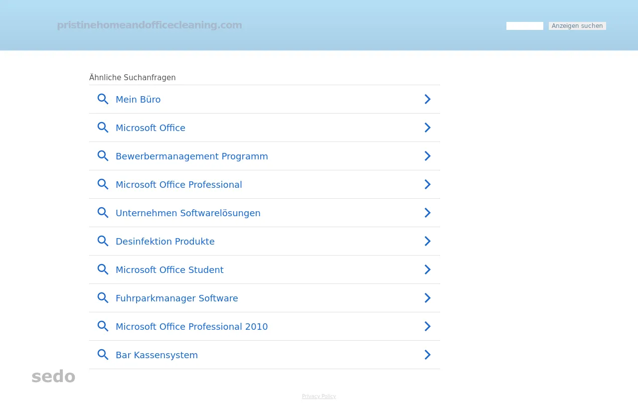Open the Privacy Policy link
The image size is (638, 408).
click(x=319, y=396)
